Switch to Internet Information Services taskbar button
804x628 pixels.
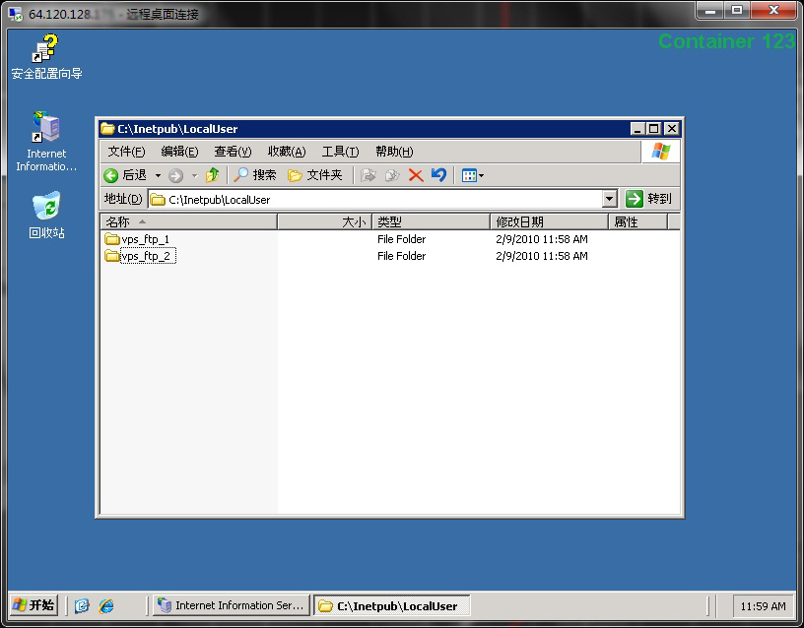(x=232, y=605)
